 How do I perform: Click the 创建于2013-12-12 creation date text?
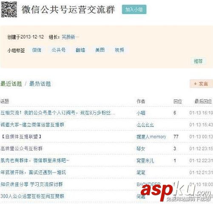(x=26, y=37)
